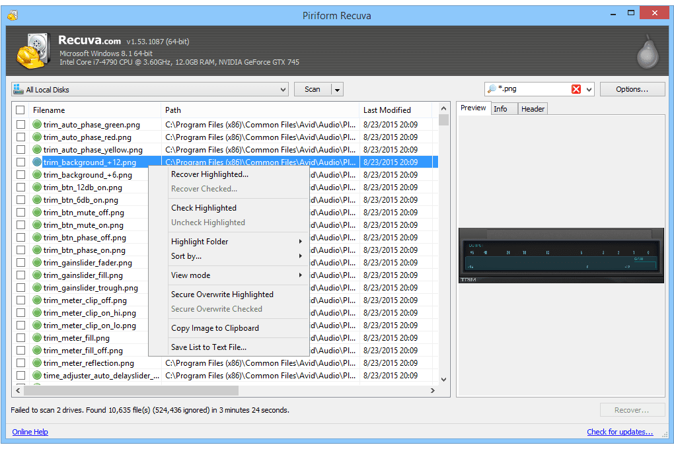
Task: Click the Online Help link
Action: [30, 432]
